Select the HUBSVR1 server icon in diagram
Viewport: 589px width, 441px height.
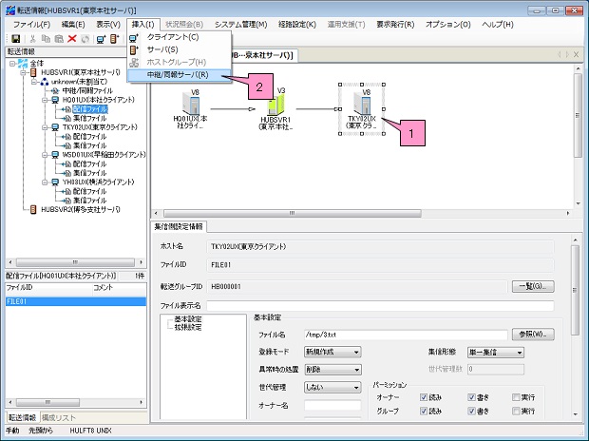[282, 105]
